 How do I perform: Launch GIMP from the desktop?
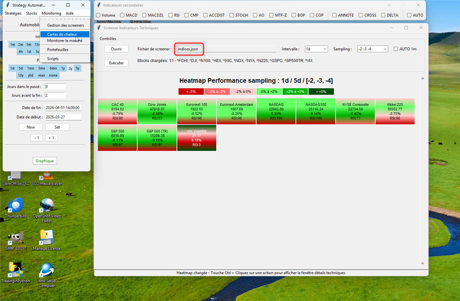16,238
